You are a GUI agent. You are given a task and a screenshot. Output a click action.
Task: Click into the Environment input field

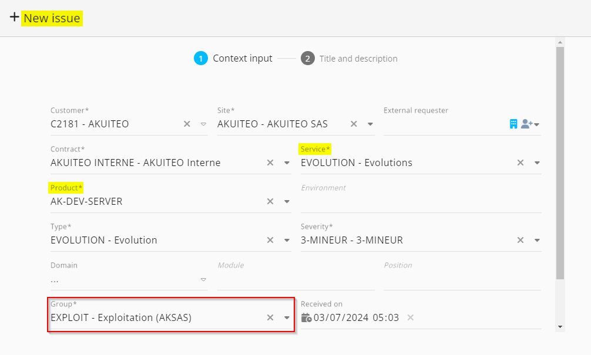[x=420, y=202]
